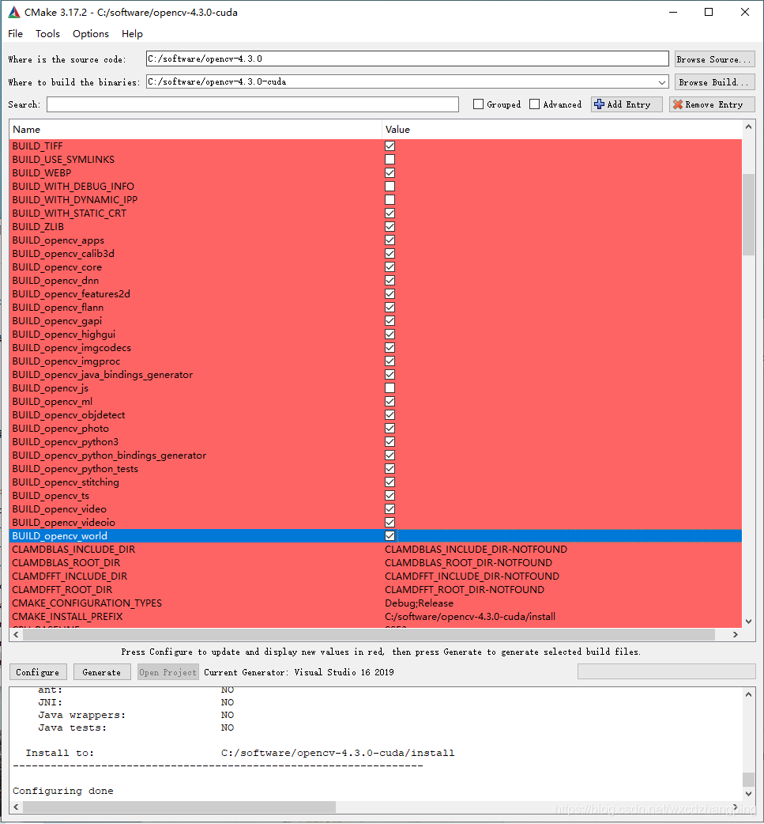The width and height of the screenshot is (764, 824).
Task: Enable the Grouped checkbox
Action: (x=478, y=104)
